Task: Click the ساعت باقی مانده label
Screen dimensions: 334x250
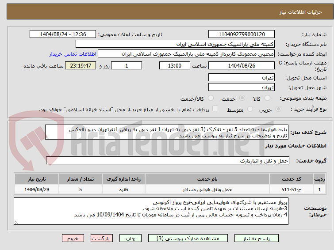Action: pos(43,66)
